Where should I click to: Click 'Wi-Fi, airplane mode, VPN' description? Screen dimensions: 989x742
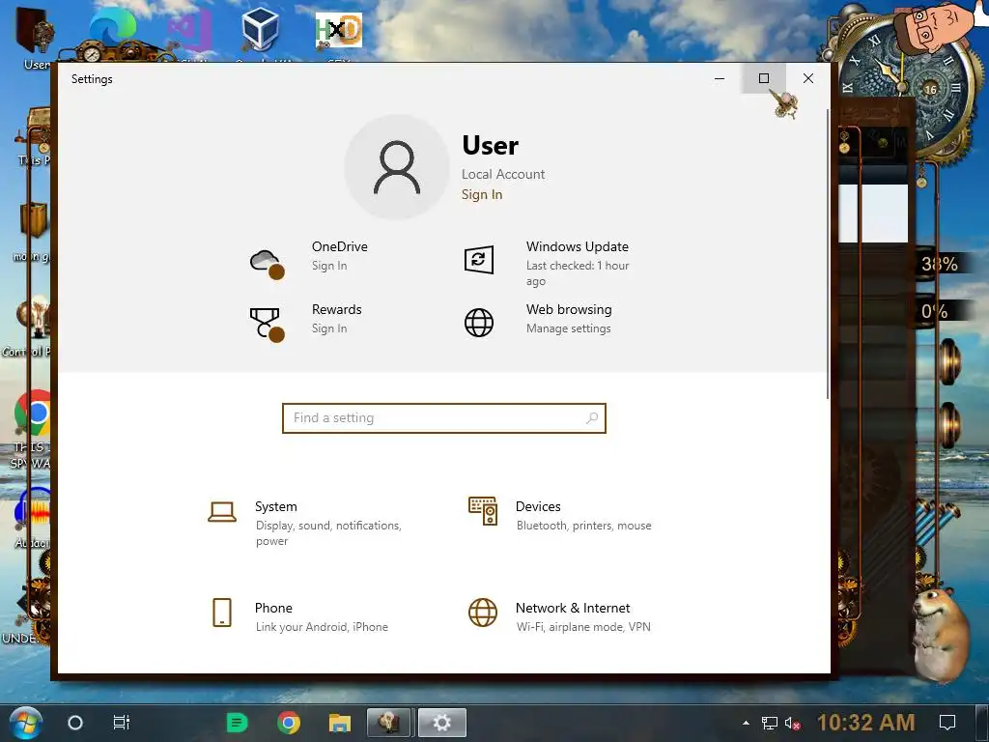[583, 626]
